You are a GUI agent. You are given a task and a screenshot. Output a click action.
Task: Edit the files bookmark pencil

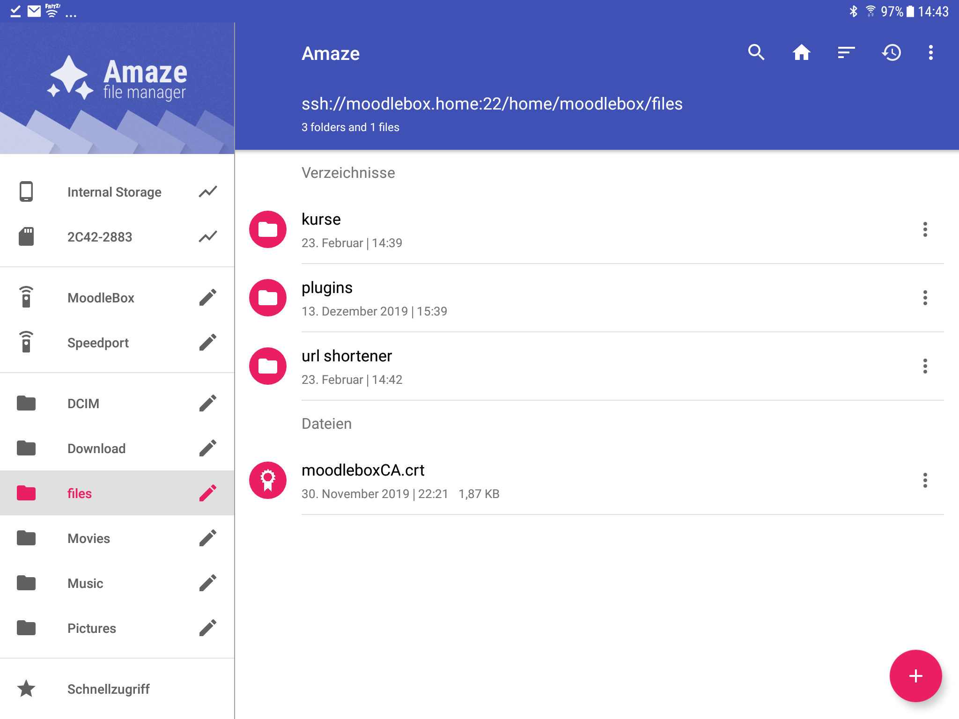(x=208, y=493)
